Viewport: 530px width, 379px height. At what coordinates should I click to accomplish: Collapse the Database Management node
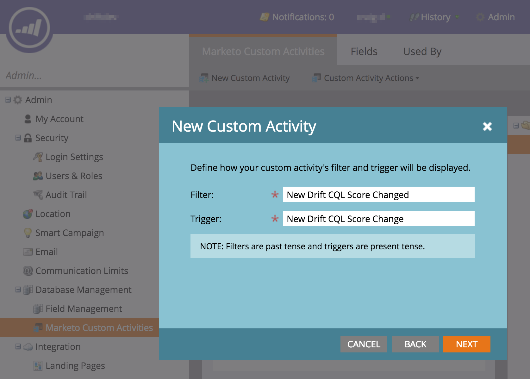pyautogui.click(x=18, y=290)
